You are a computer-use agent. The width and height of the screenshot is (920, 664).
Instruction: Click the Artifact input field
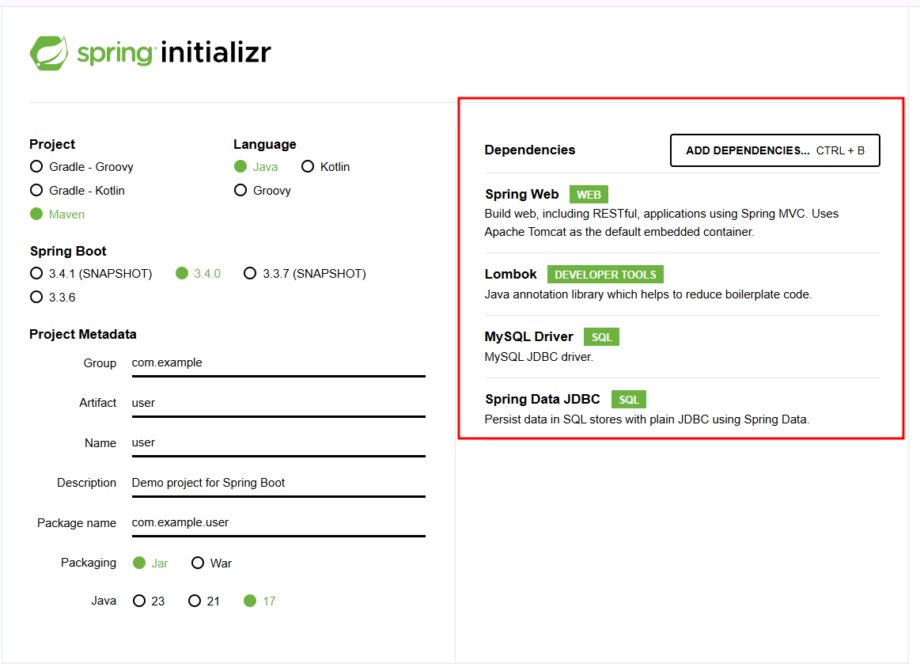278,404
